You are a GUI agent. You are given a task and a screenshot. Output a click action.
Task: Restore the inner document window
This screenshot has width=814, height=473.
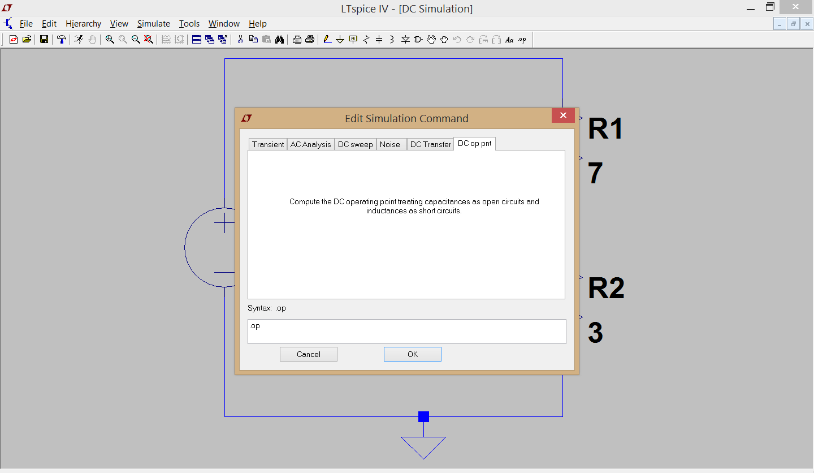794,24
